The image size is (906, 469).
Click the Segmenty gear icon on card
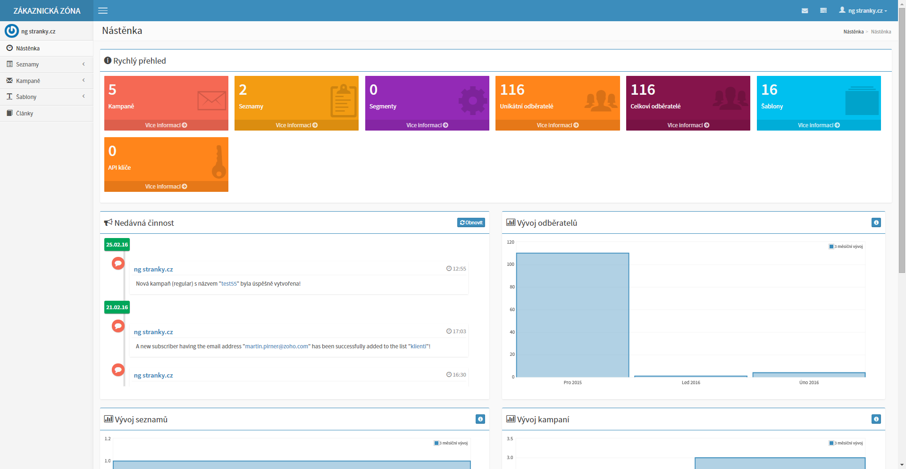(x=473, y=100)
